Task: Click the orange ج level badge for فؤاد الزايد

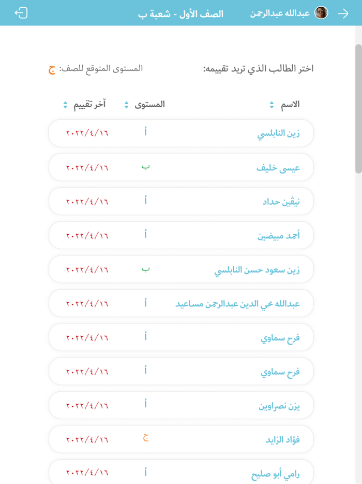Action: click(x=146, y=438)
